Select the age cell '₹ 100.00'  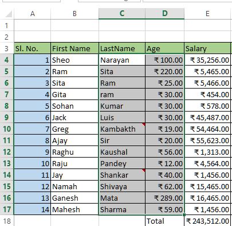pyautogui.click(x=165, y=60)
